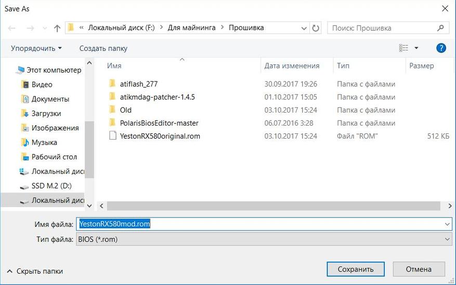The height and width of the screenshot is (285, 456).
Task: Open the Загрузки folder in sidebar
Action: 46,113
